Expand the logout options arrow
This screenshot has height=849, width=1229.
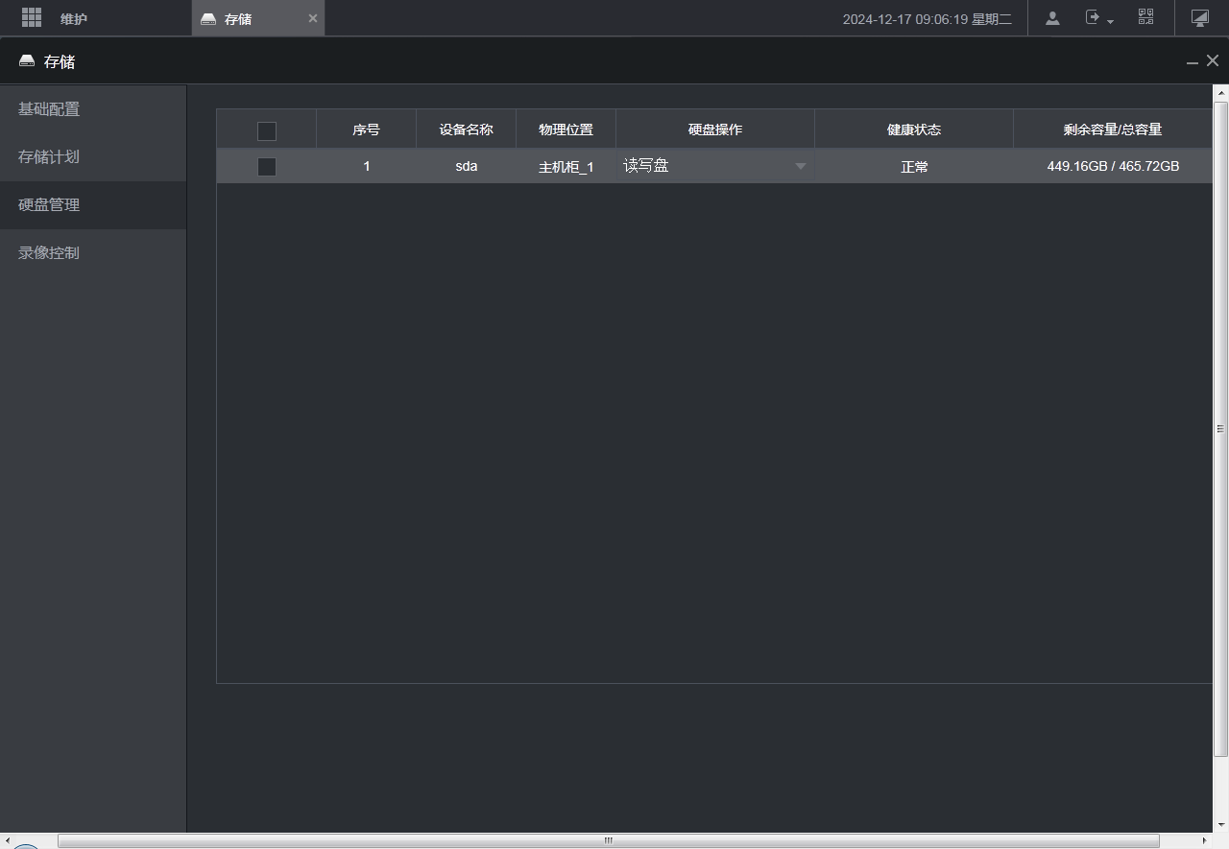1111,21
